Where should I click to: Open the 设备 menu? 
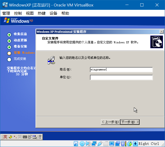(x=53, y=13)
